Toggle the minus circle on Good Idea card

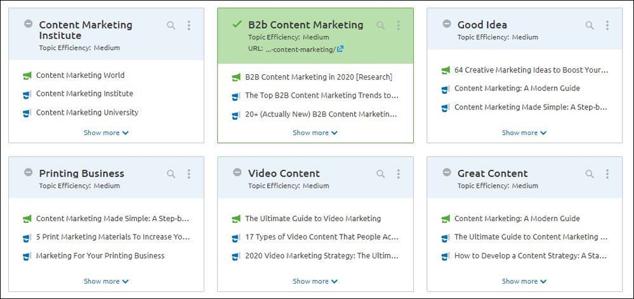tap(446, 24)
